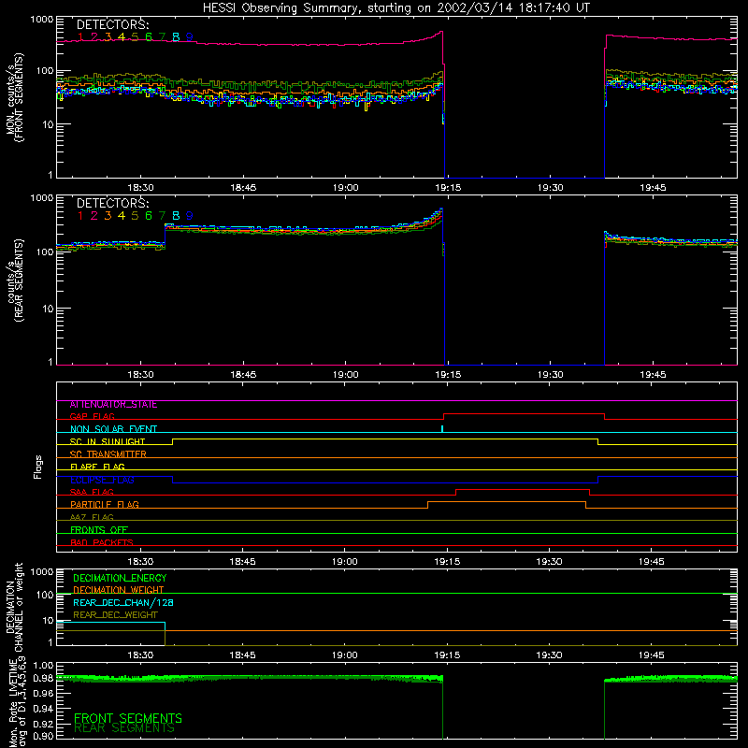
Task: Pick detector 3 legend number in rear segments plot
Action: point(108,216)
